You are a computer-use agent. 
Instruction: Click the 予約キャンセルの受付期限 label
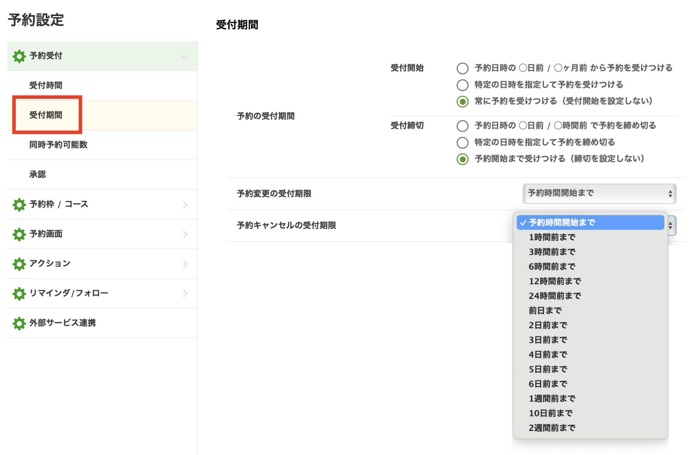[x=286, y=226]
